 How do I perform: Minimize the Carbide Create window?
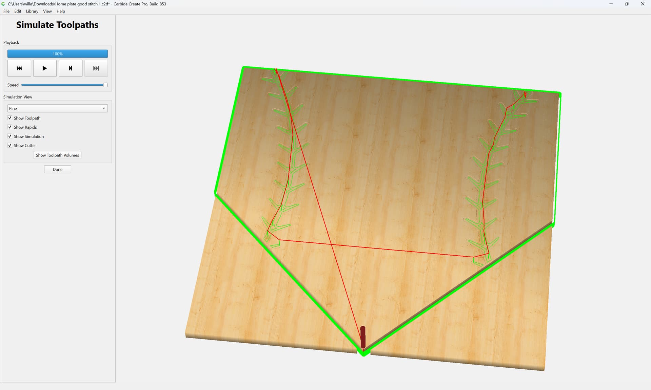[x=611, y=4]
